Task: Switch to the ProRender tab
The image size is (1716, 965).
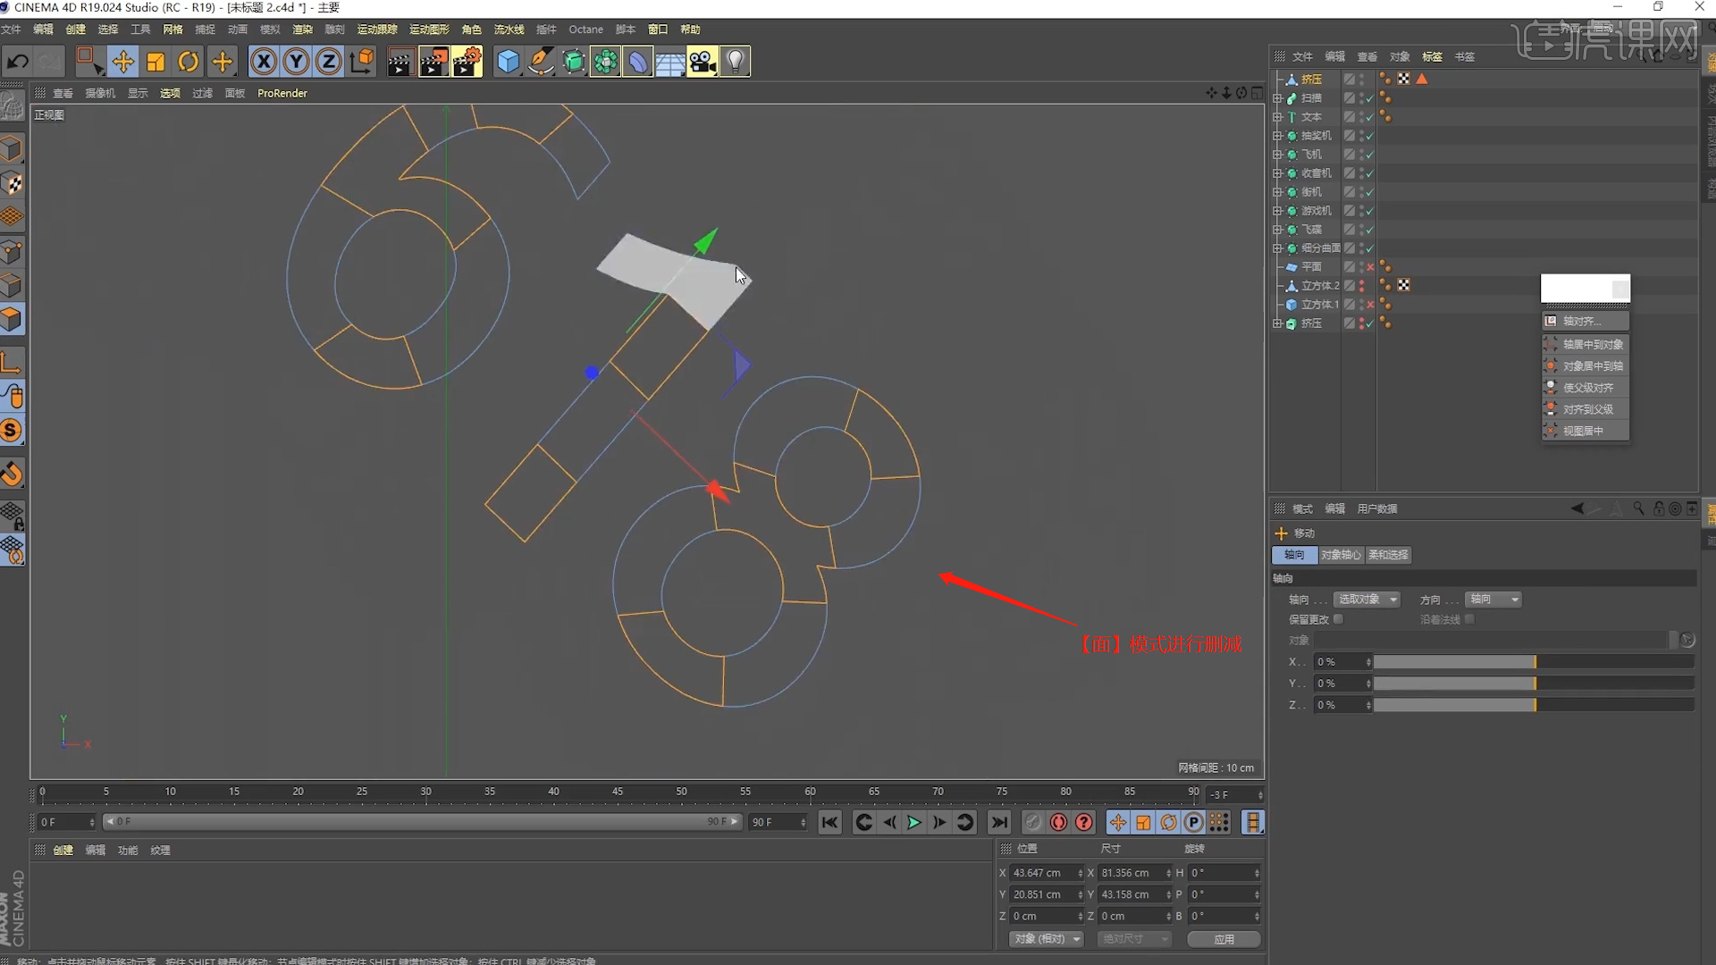Action: [282, 92]
